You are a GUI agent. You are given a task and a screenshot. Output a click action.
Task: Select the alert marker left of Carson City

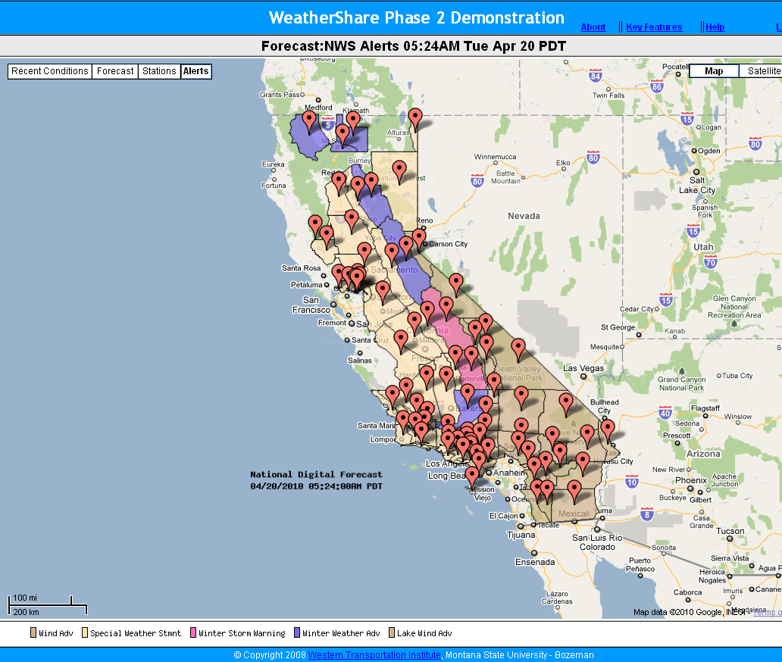[419, 238]
